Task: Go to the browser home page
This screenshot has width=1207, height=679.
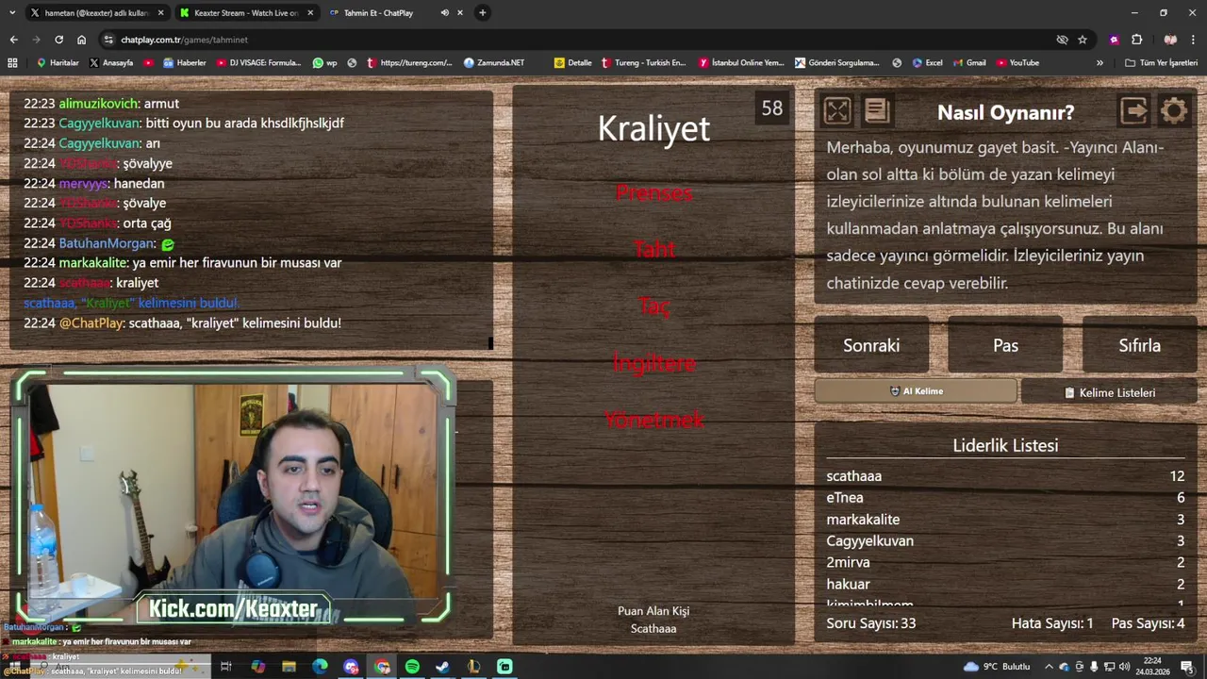Action: point(81,40)
